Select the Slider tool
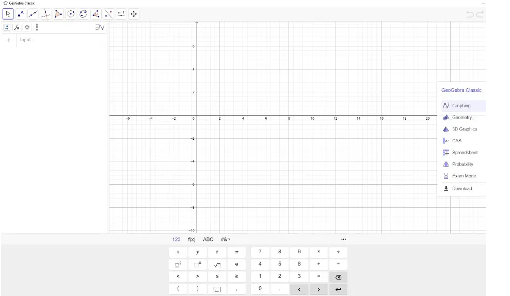Screen dimensions: 510x296 121,14
